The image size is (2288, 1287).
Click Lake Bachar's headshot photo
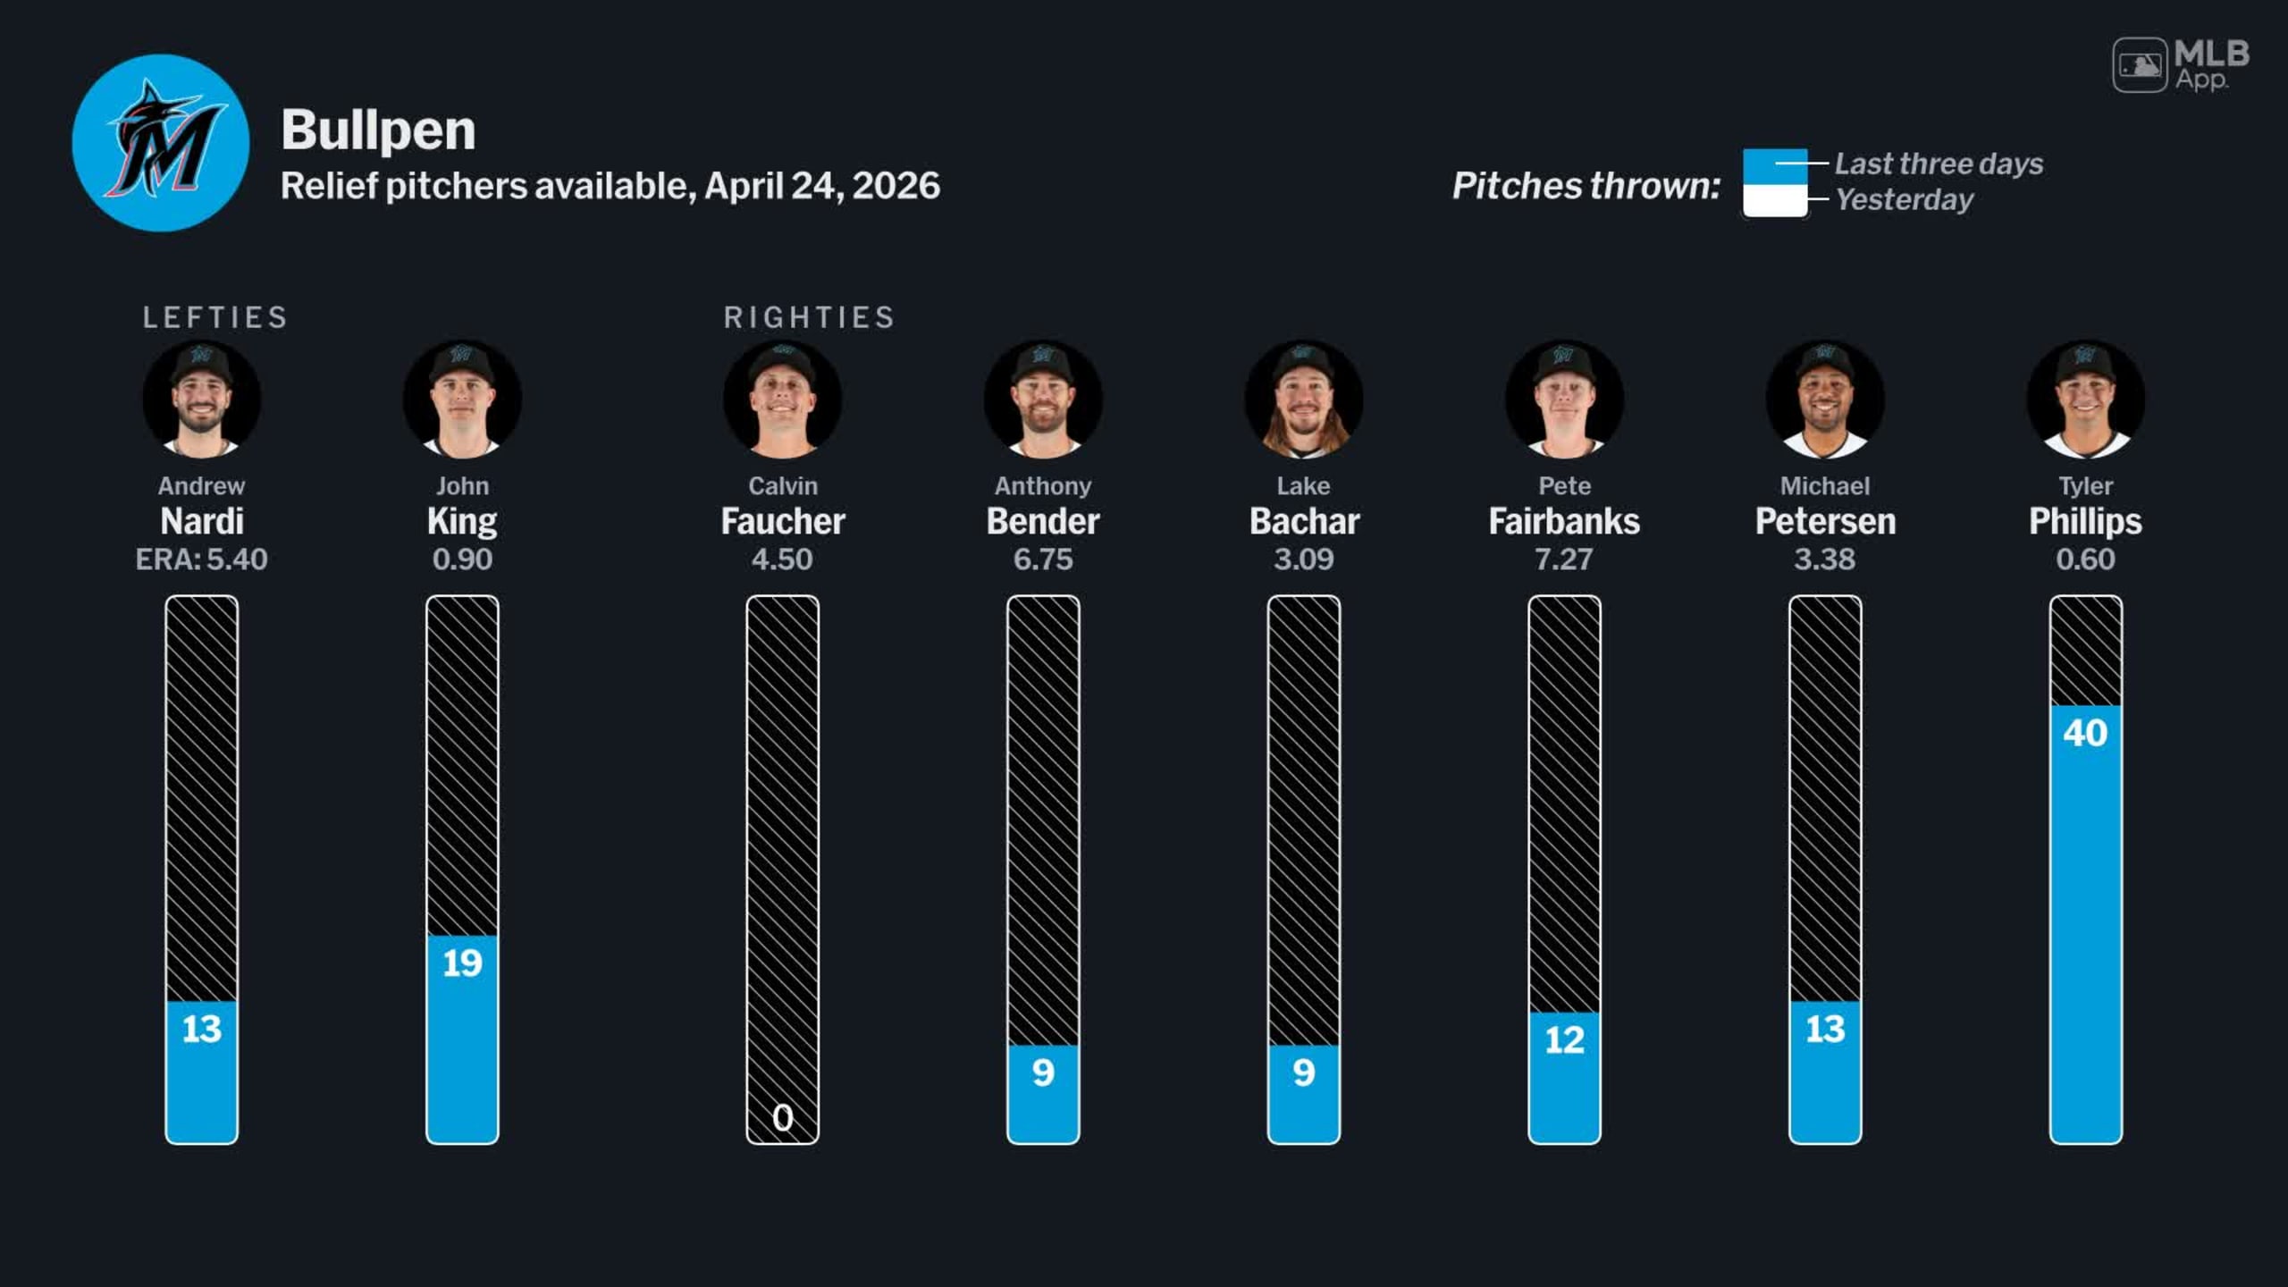[1304, 400]
